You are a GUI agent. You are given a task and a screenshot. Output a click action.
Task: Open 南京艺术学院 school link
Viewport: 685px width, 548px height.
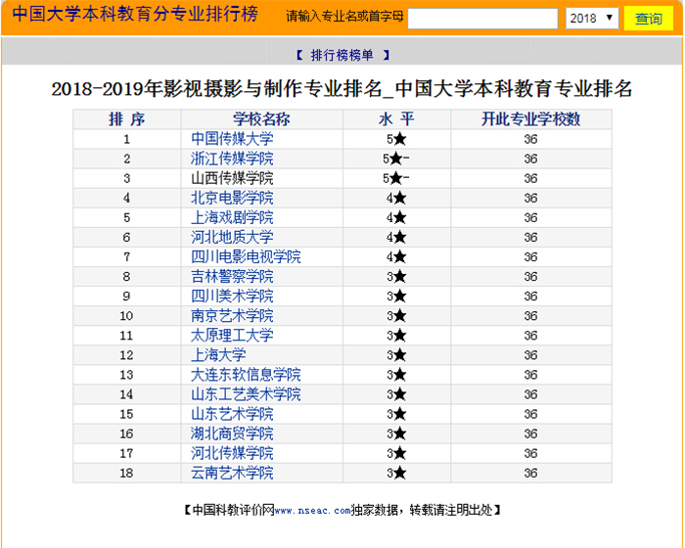click(232, 315)
